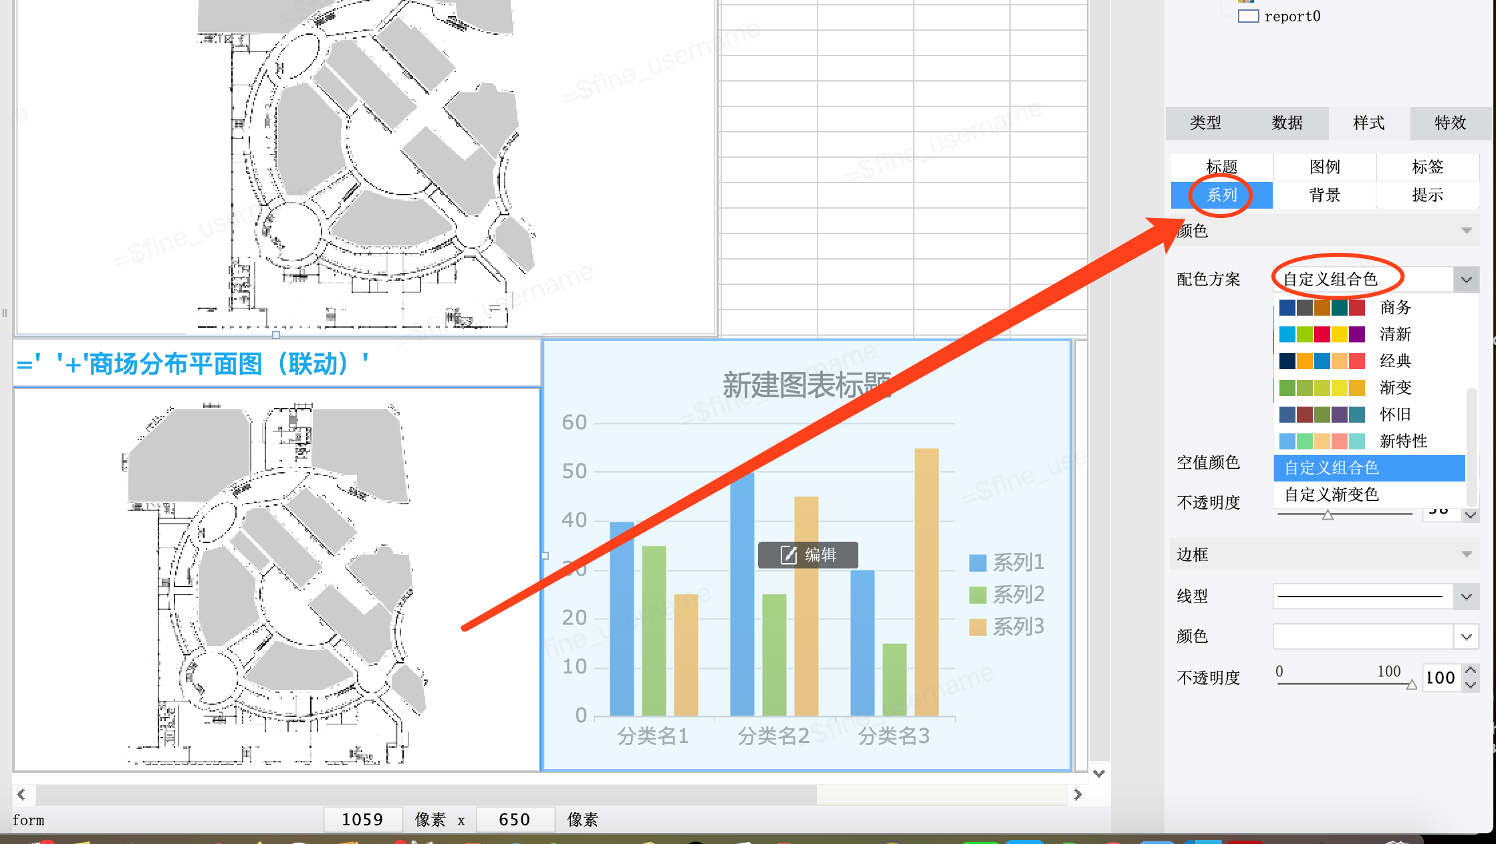1496x844 pixels.
Task: Select the upper floor plan image
Action: (x=365, y=166)
